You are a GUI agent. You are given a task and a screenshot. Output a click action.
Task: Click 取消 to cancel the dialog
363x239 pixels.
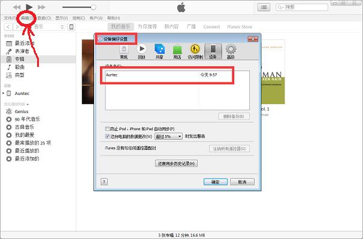(x=242, y=182)
